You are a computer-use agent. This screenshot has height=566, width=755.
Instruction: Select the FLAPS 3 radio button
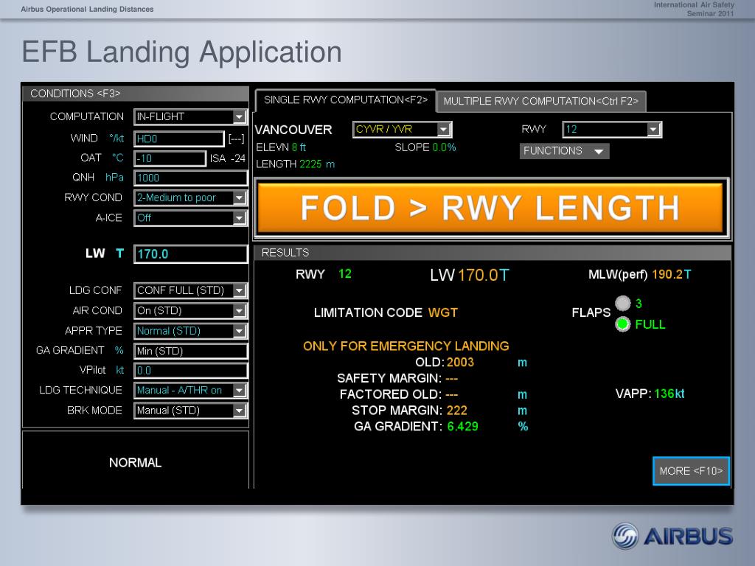click(622, 303)
